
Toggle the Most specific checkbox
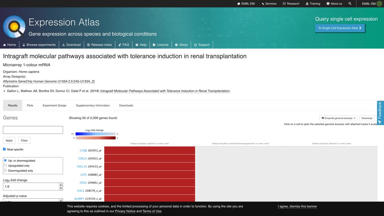click(x=4, y=149)
